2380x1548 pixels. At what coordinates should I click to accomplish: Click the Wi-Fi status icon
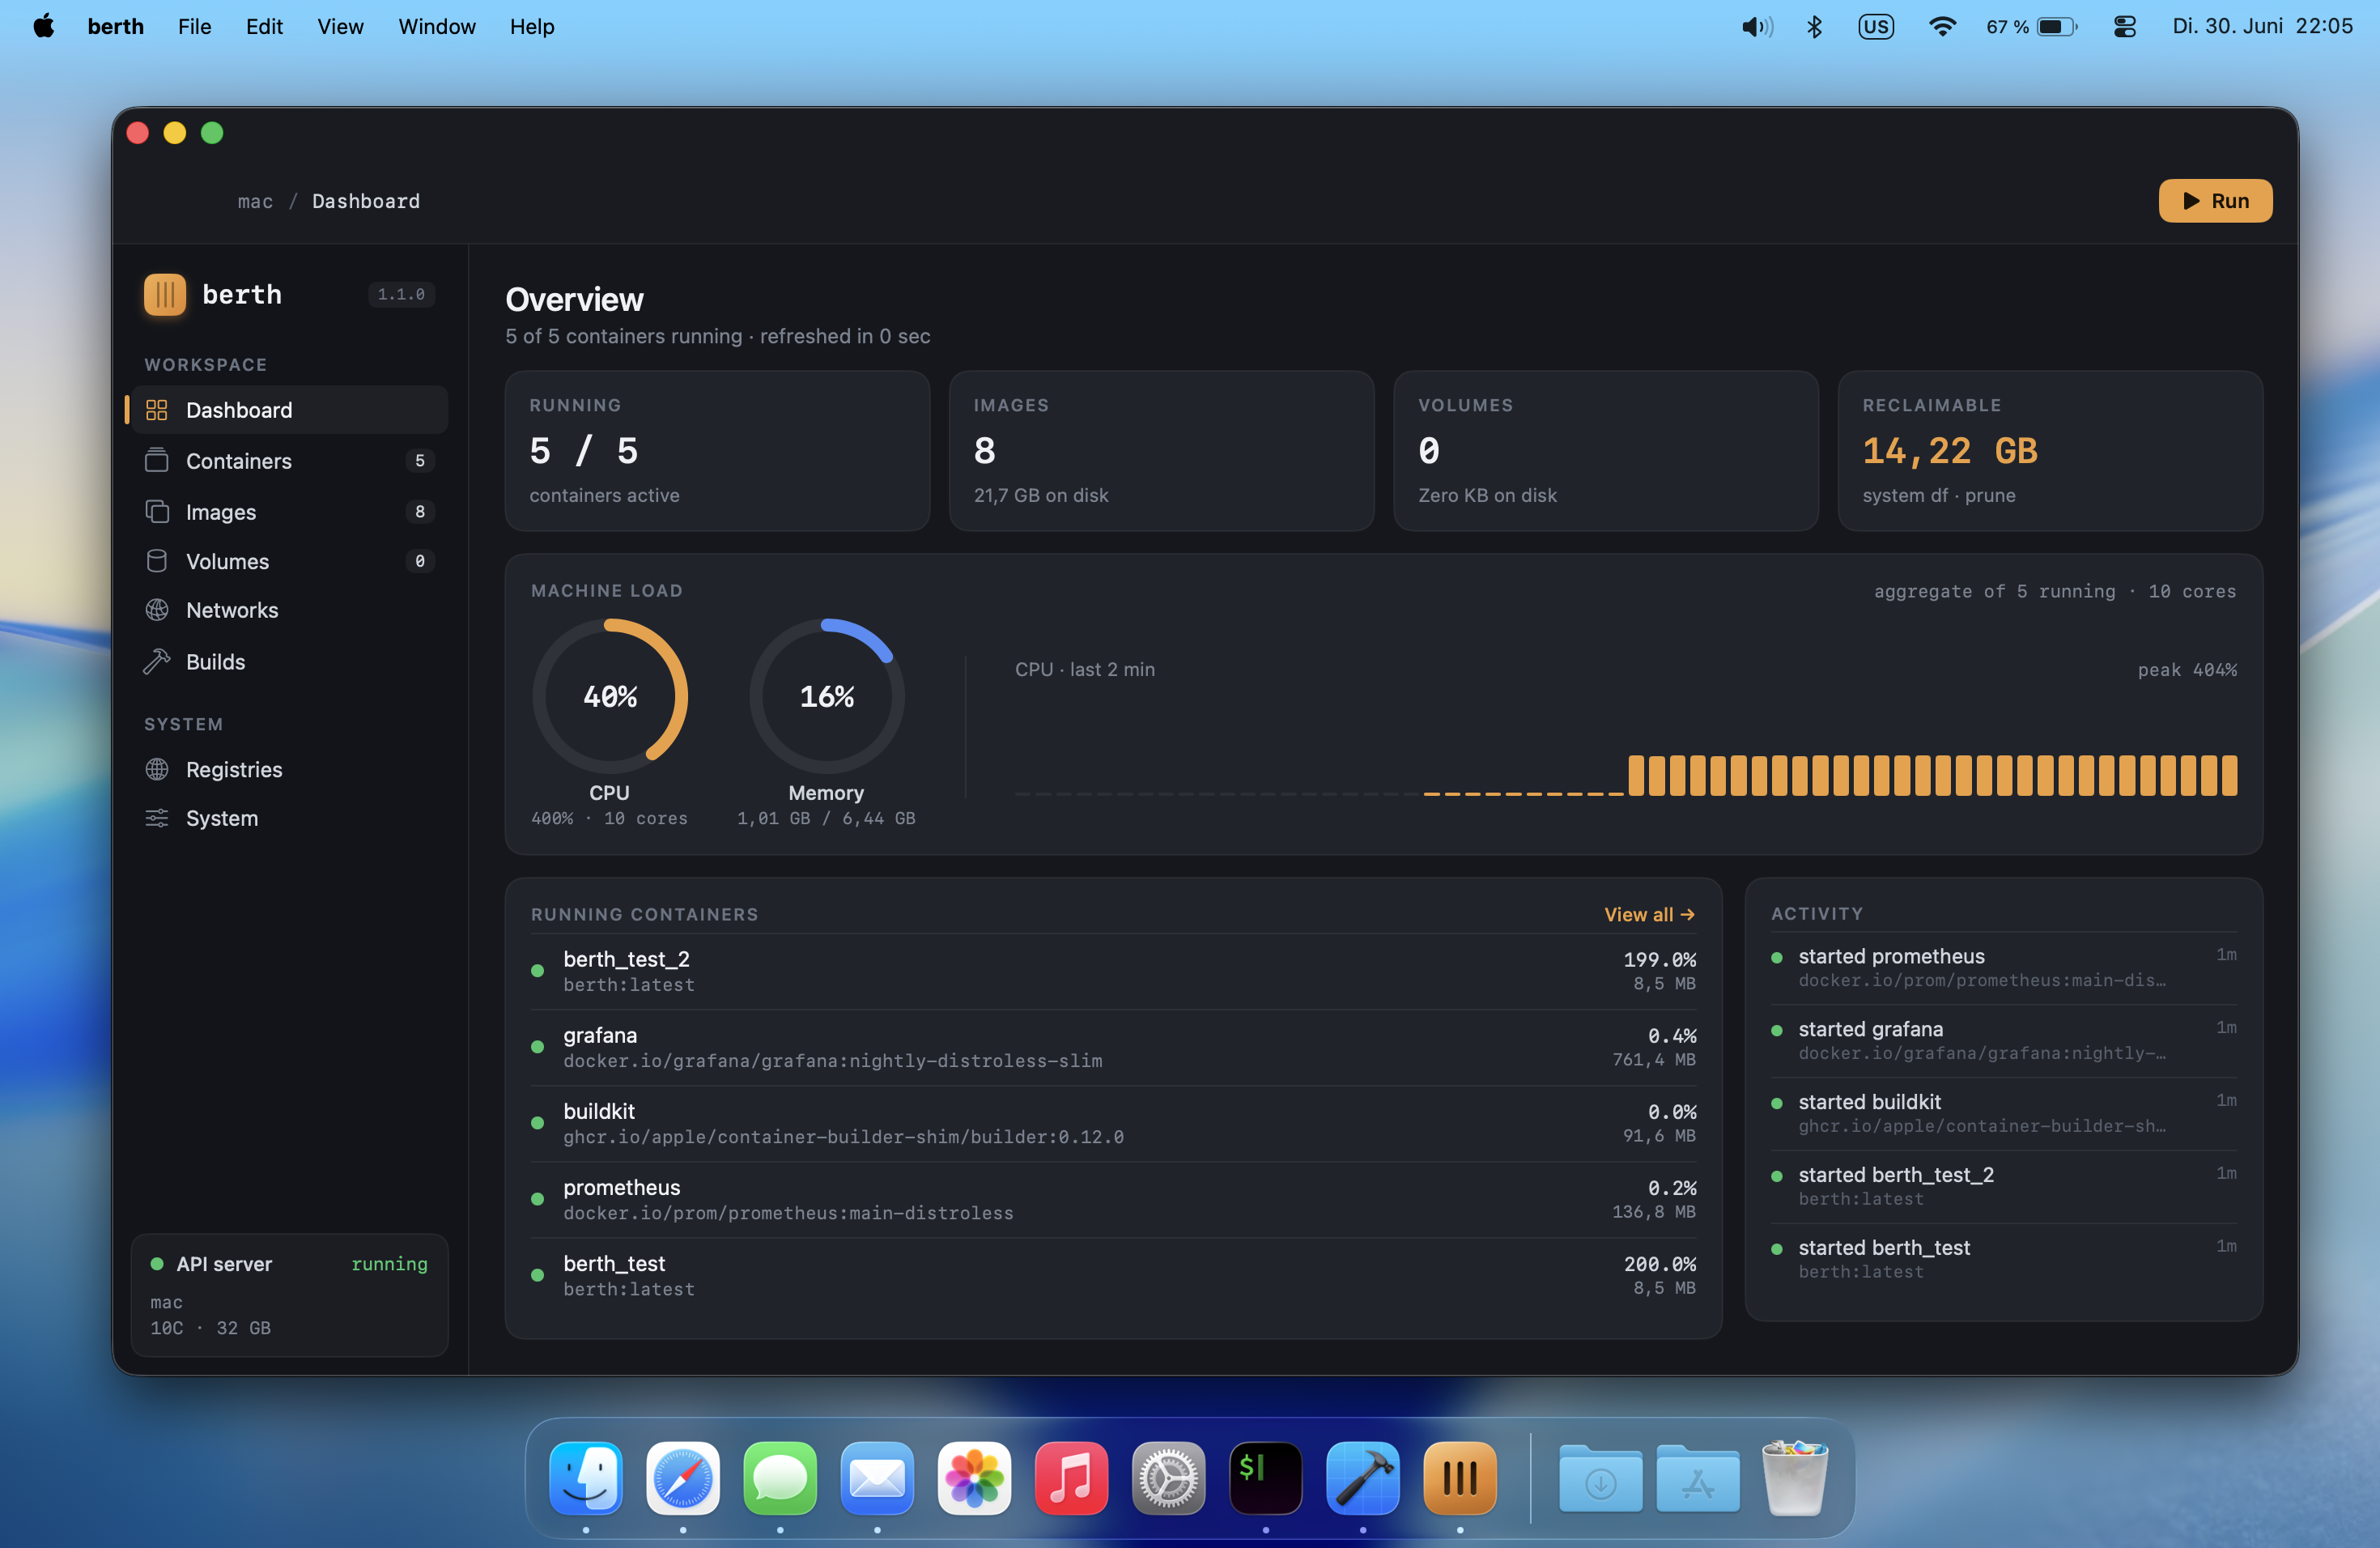click(1942, 27)
